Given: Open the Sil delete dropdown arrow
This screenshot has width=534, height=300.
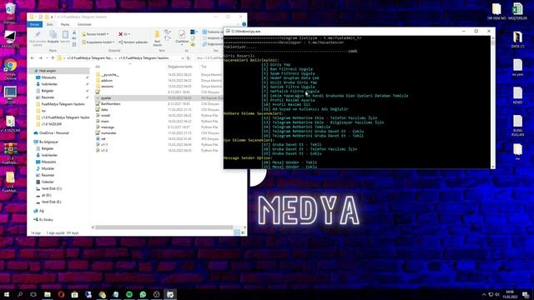Looking at the screenshot, I should (129, 34).
